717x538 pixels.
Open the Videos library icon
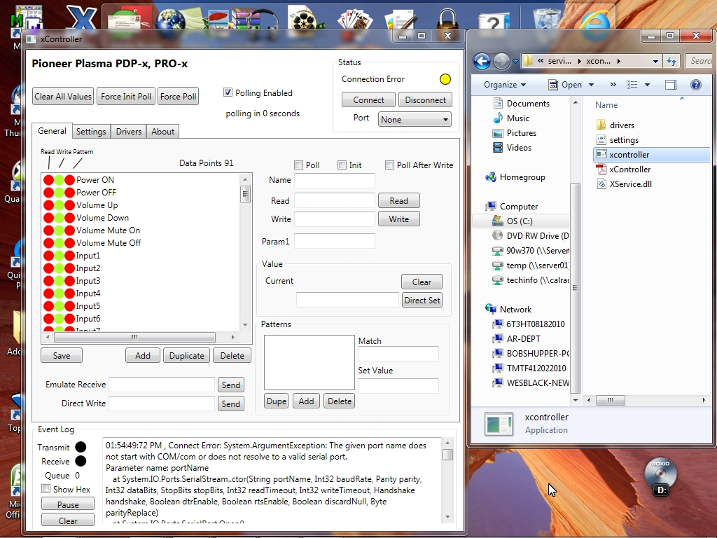(x=498, y=147)
